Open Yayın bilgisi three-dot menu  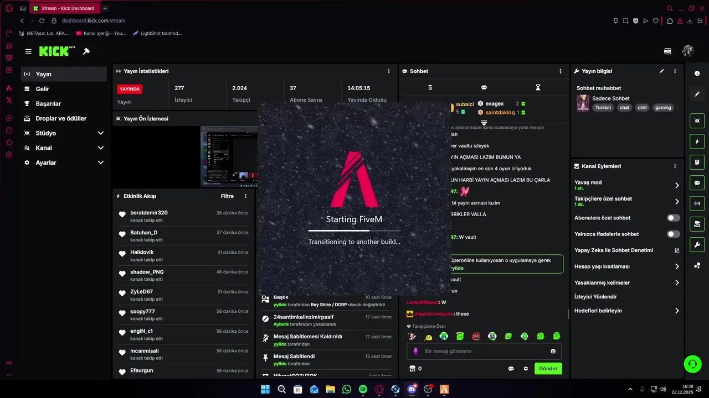[675, 71]
